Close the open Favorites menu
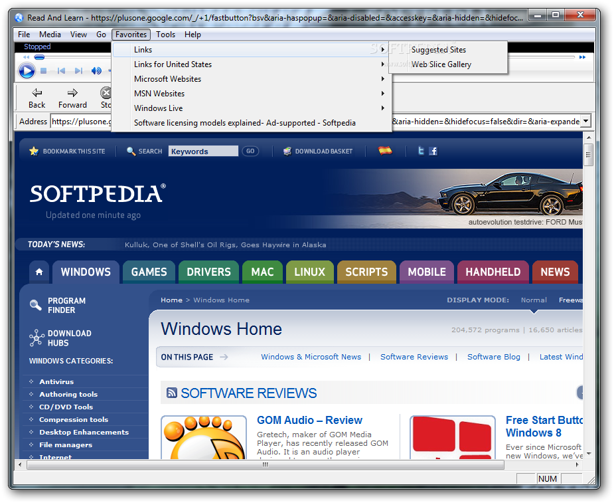Screen dimensions: 614x503 tap(131, 35)
